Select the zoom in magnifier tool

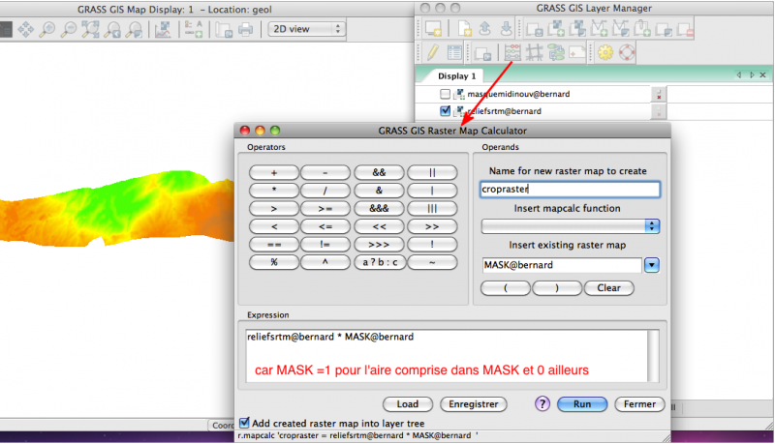[x=46, y=29]
